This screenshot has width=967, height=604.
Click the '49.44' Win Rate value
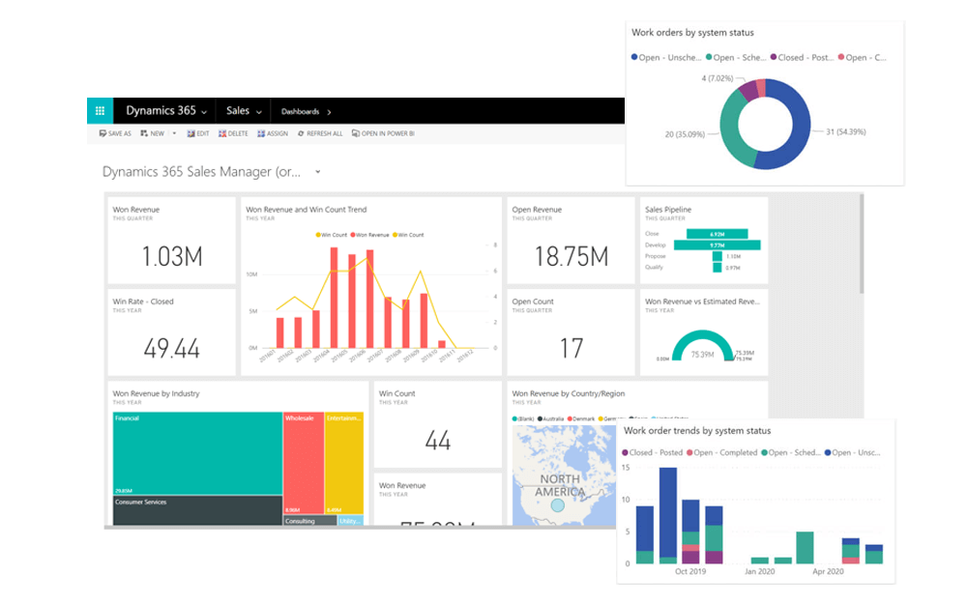(x=171, y=349)
